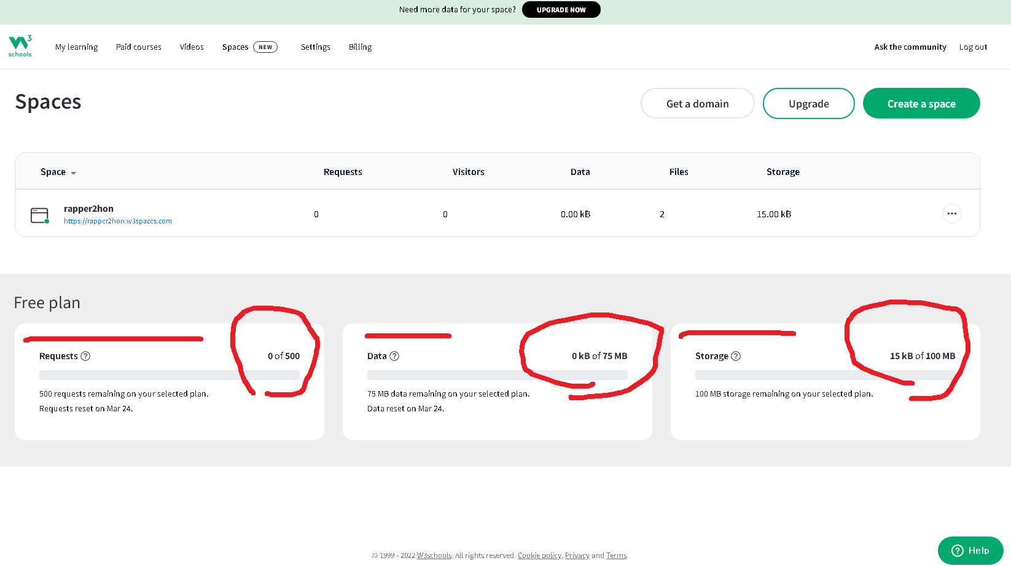Click Create a space button
Screen dimensions: 1011x566
(x=921, y=103)
